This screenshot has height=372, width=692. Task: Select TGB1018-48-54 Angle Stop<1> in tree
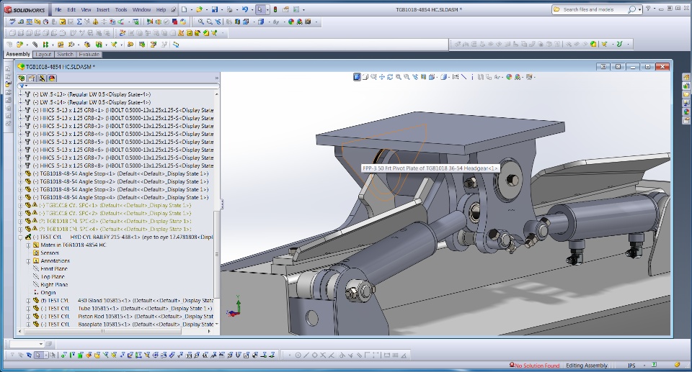point(77,173)
